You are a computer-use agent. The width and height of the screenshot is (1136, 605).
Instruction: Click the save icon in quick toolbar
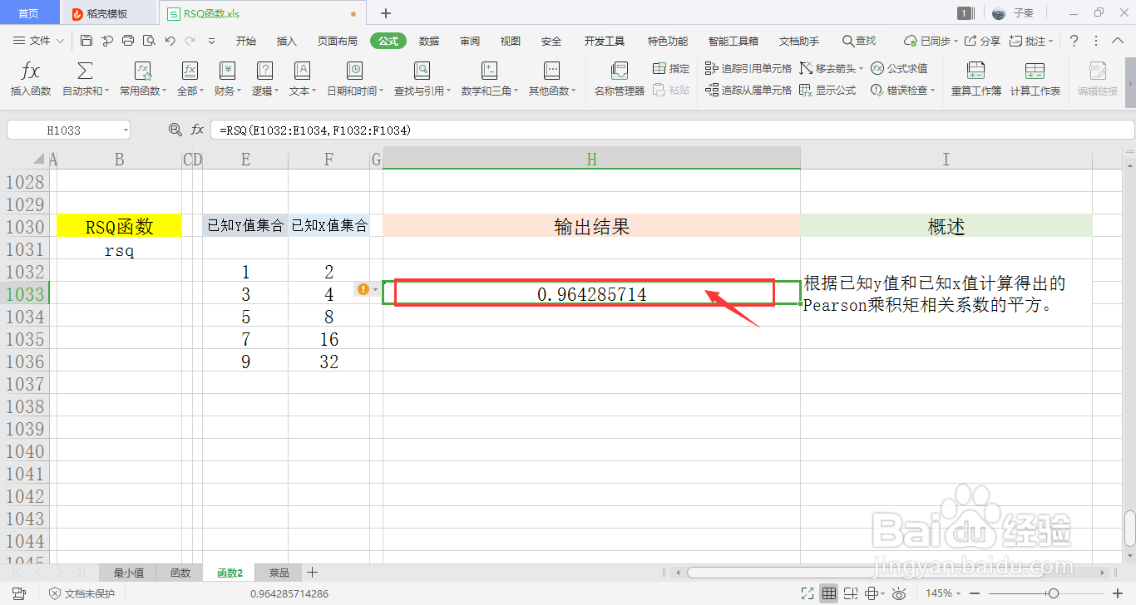[86, 41]
